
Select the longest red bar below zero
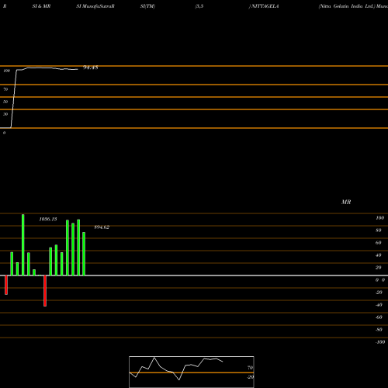click(x=45, y=291)
